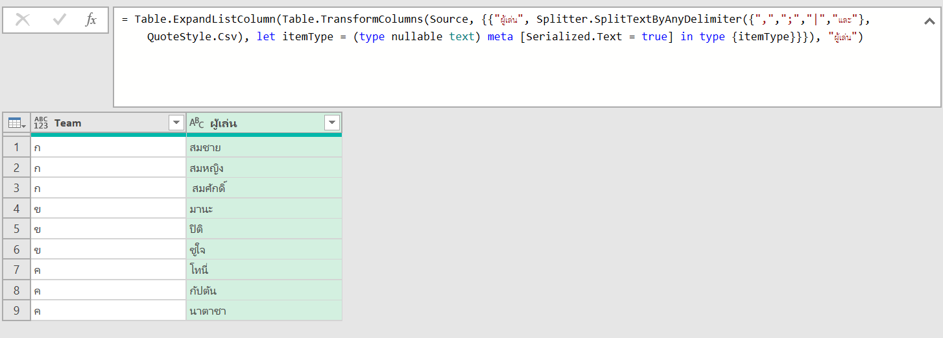
Task: Collapse the formula bar chevron
Action: [929, 21]
